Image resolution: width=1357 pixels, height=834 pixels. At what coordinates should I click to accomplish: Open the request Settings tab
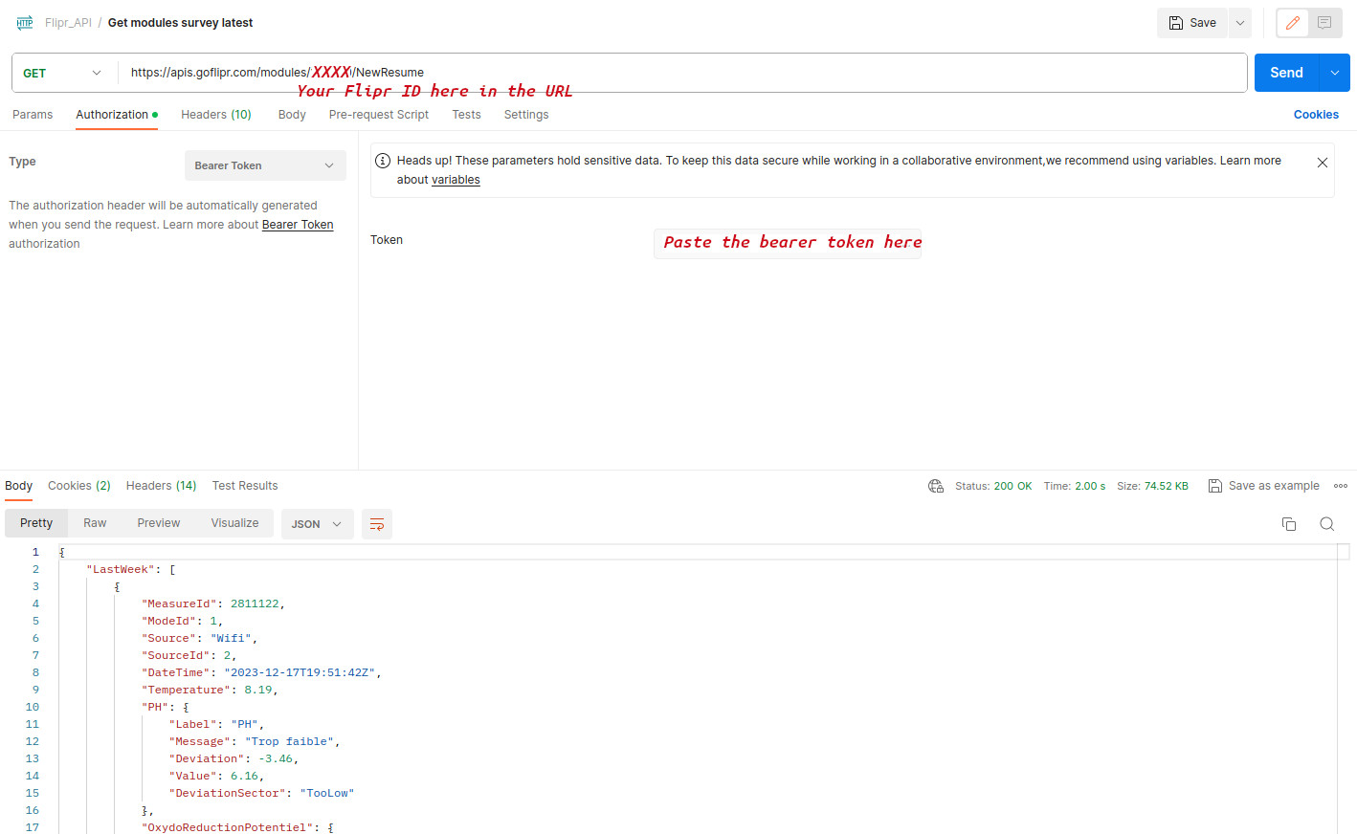(x=526, y=115)
